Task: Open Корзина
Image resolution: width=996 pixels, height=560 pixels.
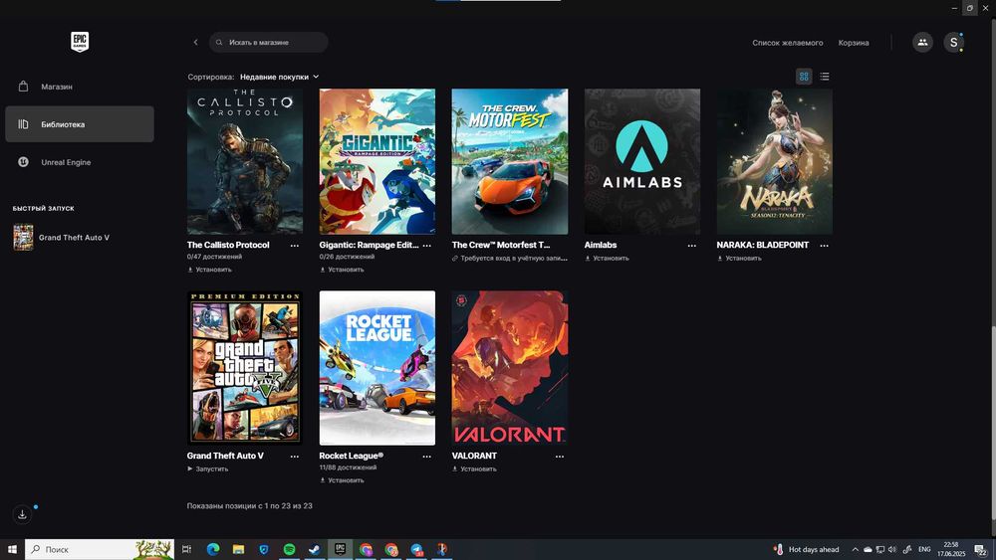Action: coord(854,43)
